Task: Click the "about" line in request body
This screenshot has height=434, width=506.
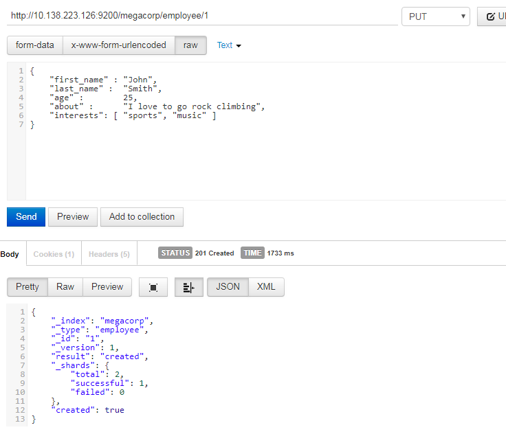Action: [x=157, y=106]
